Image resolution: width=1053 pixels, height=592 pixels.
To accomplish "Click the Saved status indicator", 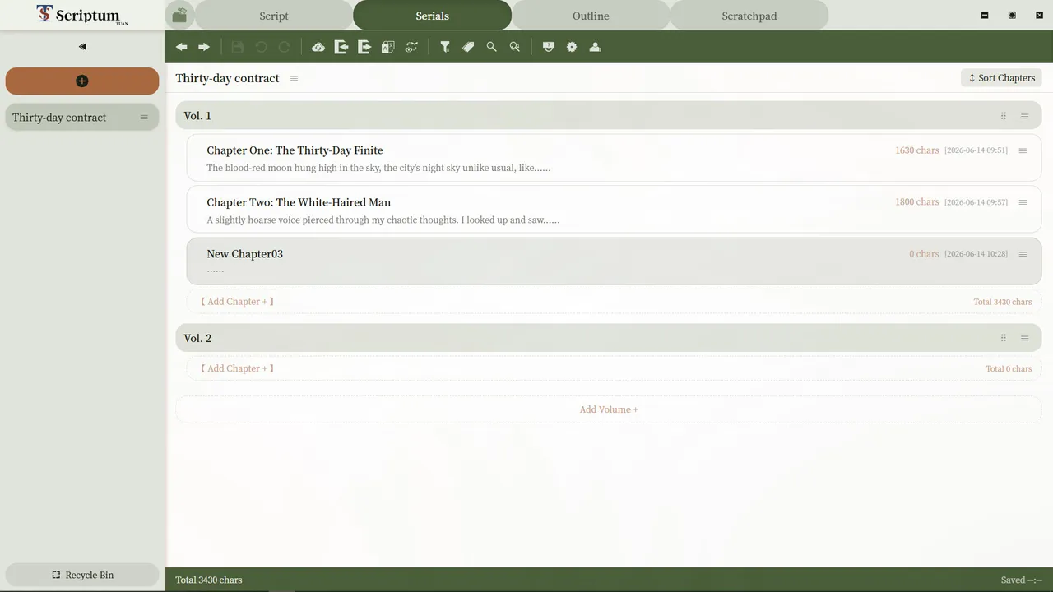I will tap(1022, 580).
